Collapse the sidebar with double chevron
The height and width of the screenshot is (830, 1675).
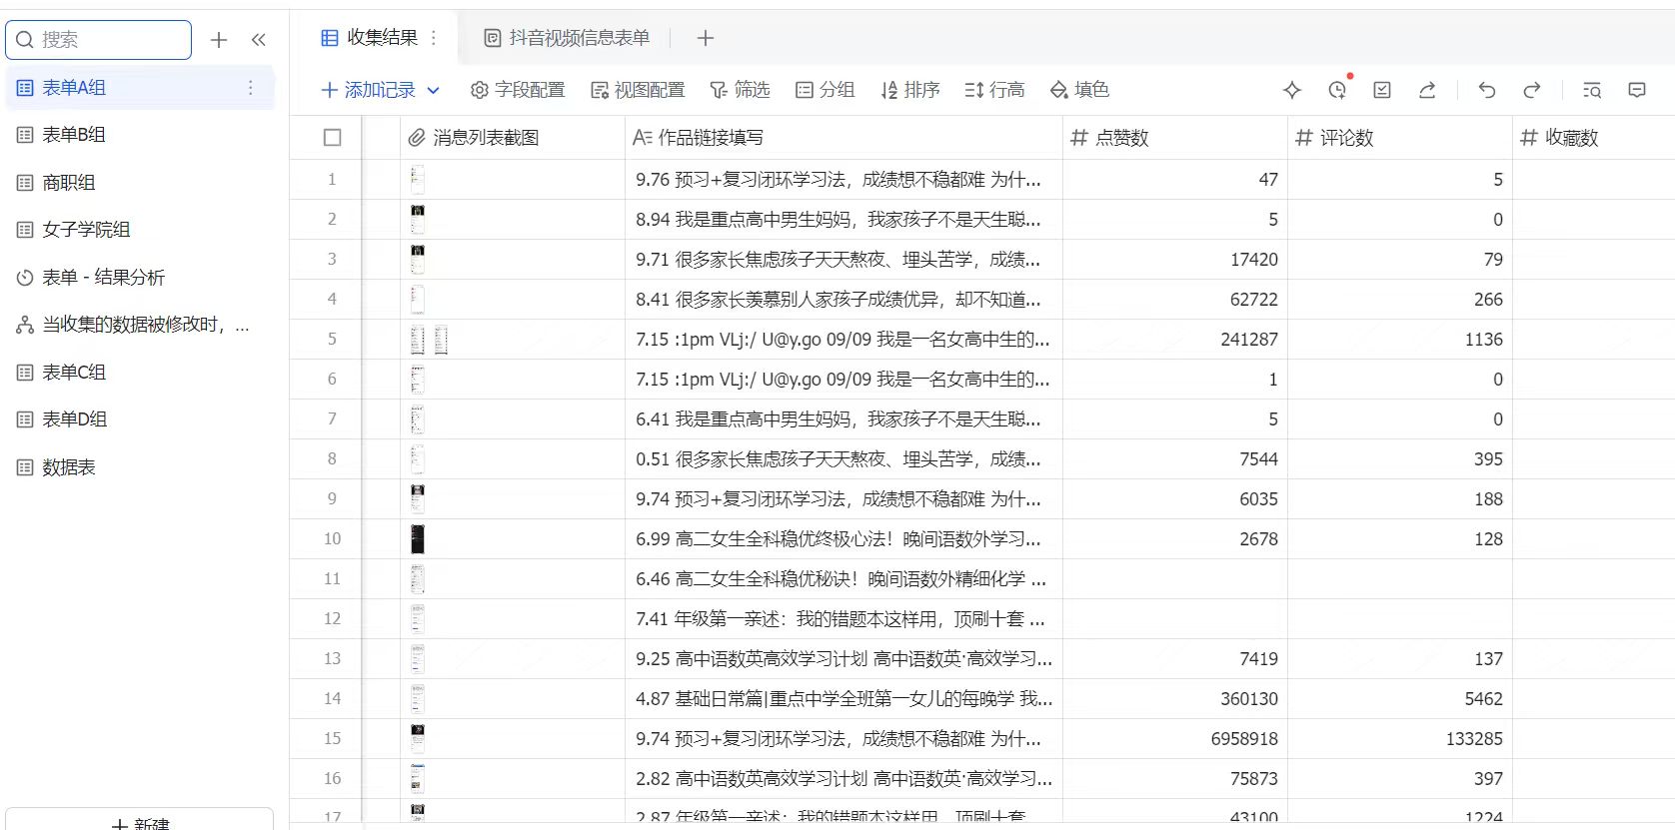(258, 40)
